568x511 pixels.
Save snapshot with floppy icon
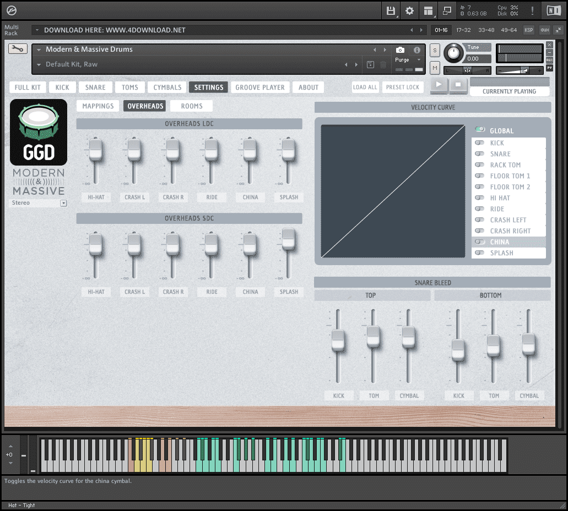click(x=370, y=65)
